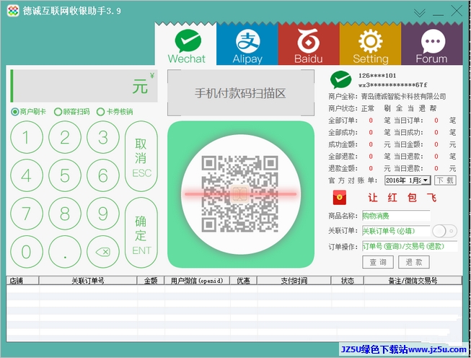Click the 用户微信(openid) column header

coord(197,281)
